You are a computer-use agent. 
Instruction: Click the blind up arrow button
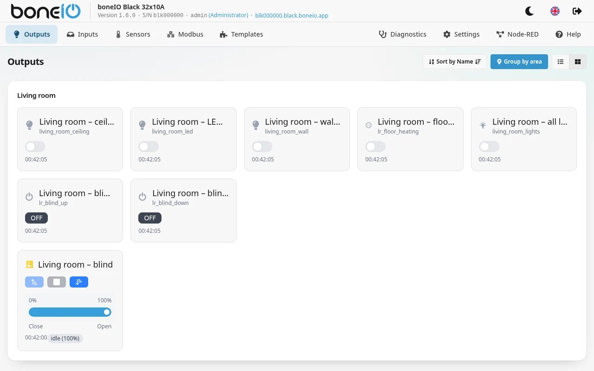[x=34, y=282]
